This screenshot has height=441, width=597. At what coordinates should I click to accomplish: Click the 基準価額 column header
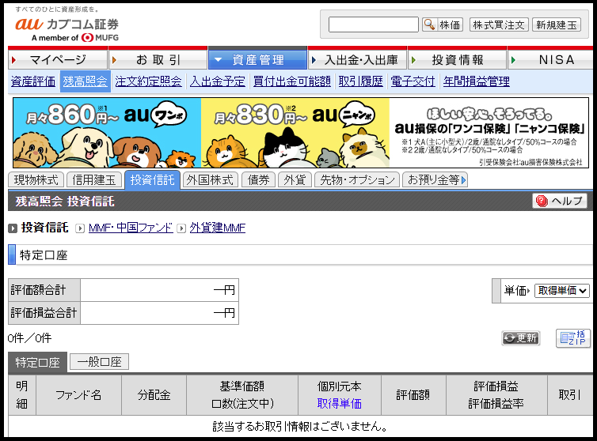(x=242, y=386)
